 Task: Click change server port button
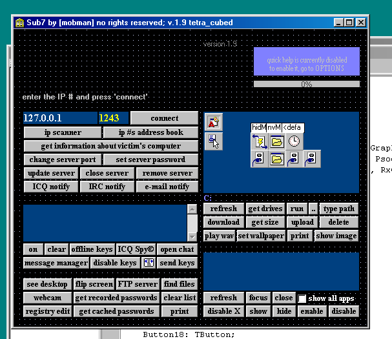coord(63,159)
